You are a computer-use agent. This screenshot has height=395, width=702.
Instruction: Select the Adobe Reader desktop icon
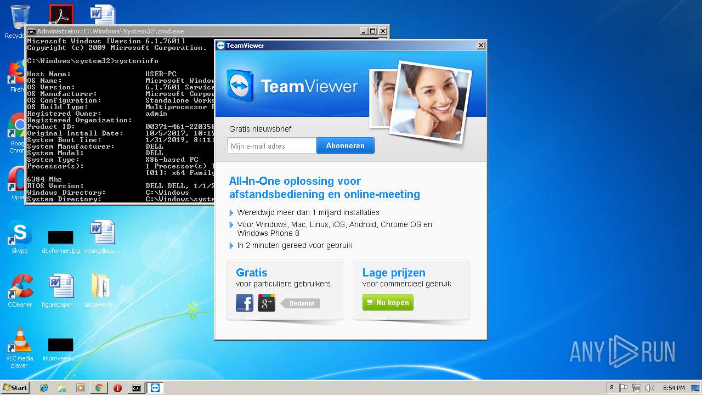[61, 15]
